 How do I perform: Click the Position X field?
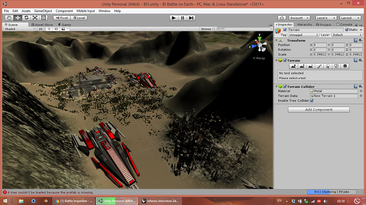(x=319, y=45)
